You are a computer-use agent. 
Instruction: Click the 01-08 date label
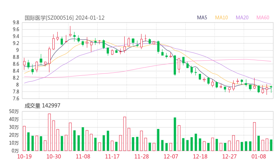[x=259, y=156]
